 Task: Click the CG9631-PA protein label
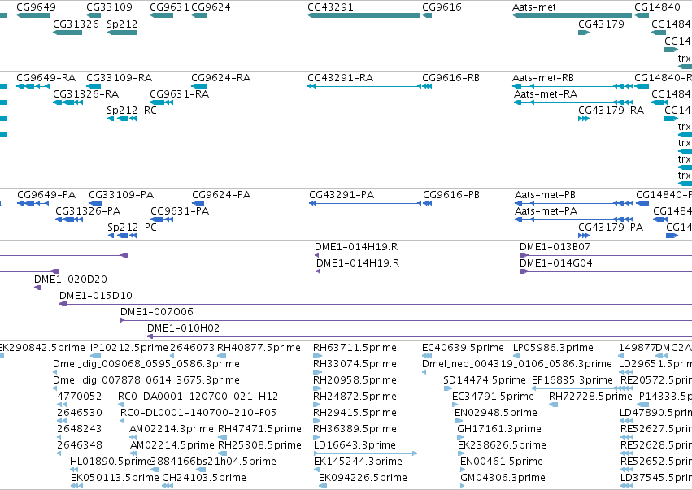point(180,210)
